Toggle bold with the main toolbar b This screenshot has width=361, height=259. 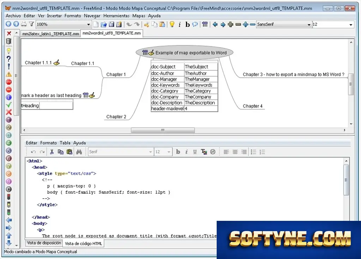[x=187, y=24]
